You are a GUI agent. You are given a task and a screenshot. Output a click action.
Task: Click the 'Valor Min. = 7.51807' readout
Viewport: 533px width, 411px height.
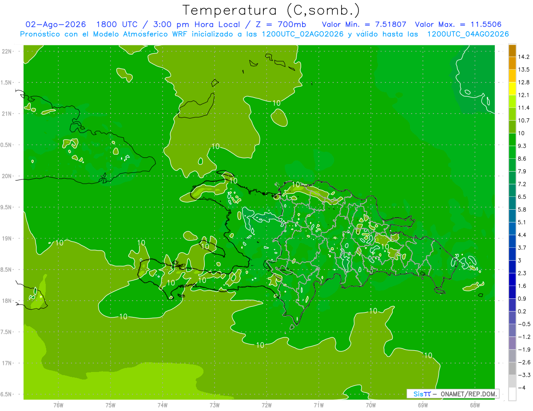(364, 24)
